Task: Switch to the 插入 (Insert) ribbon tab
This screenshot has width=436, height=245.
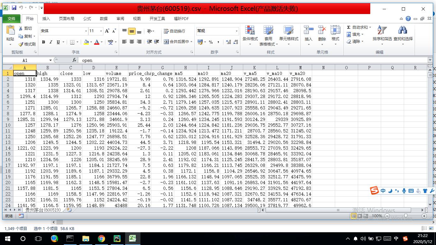Action: tap(46, 19)
